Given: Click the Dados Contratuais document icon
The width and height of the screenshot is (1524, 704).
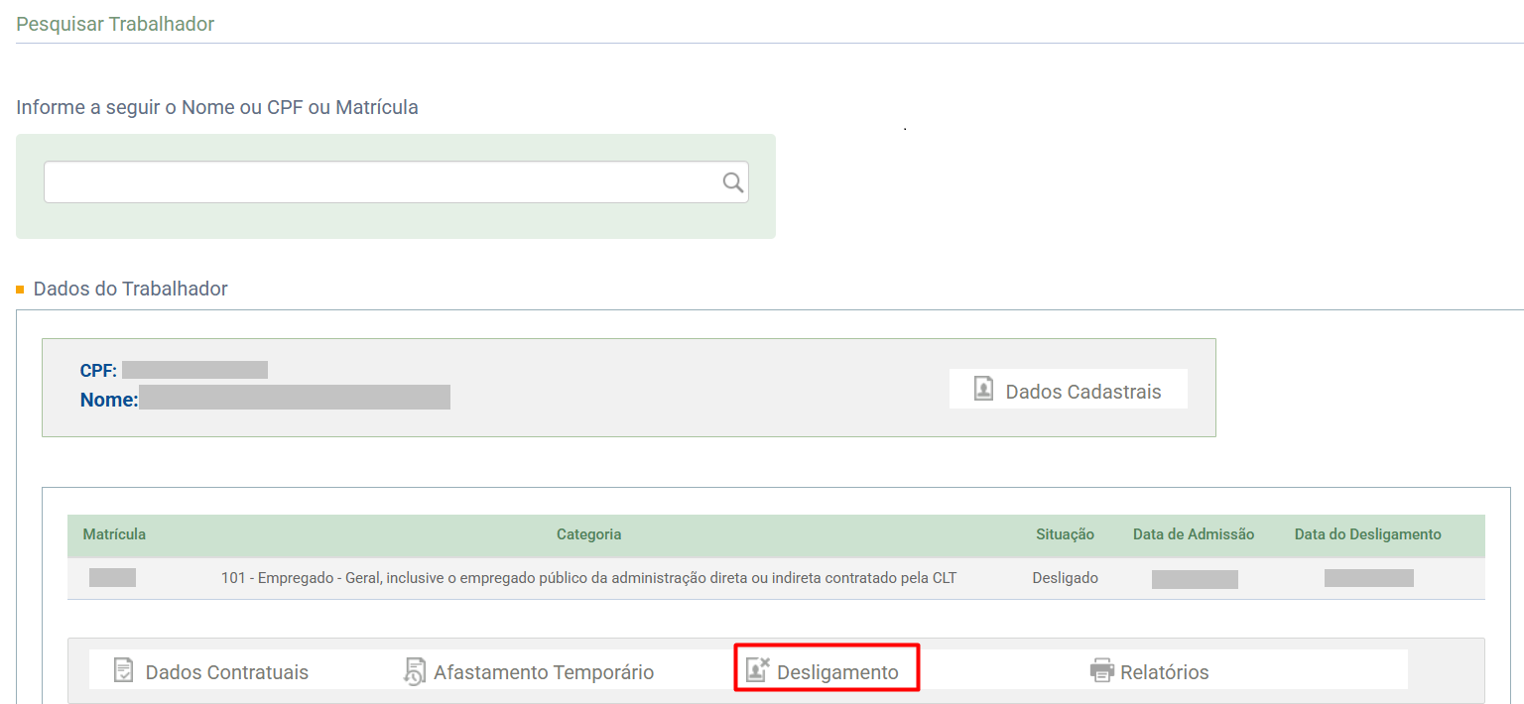Looking at the screenshot, I should tap(123, 670).
